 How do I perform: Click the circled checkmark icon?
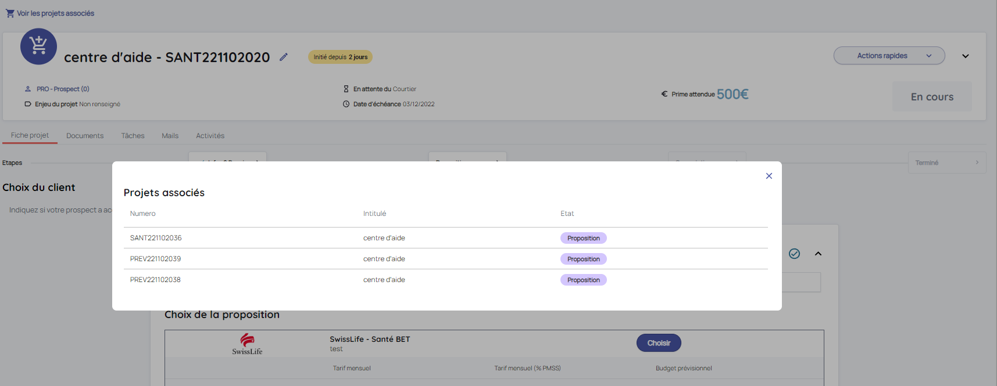click(x=794, y=254)
